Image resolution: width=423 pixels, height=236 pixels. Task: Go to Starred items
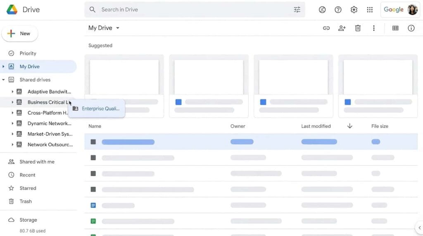tap(28, 188)
